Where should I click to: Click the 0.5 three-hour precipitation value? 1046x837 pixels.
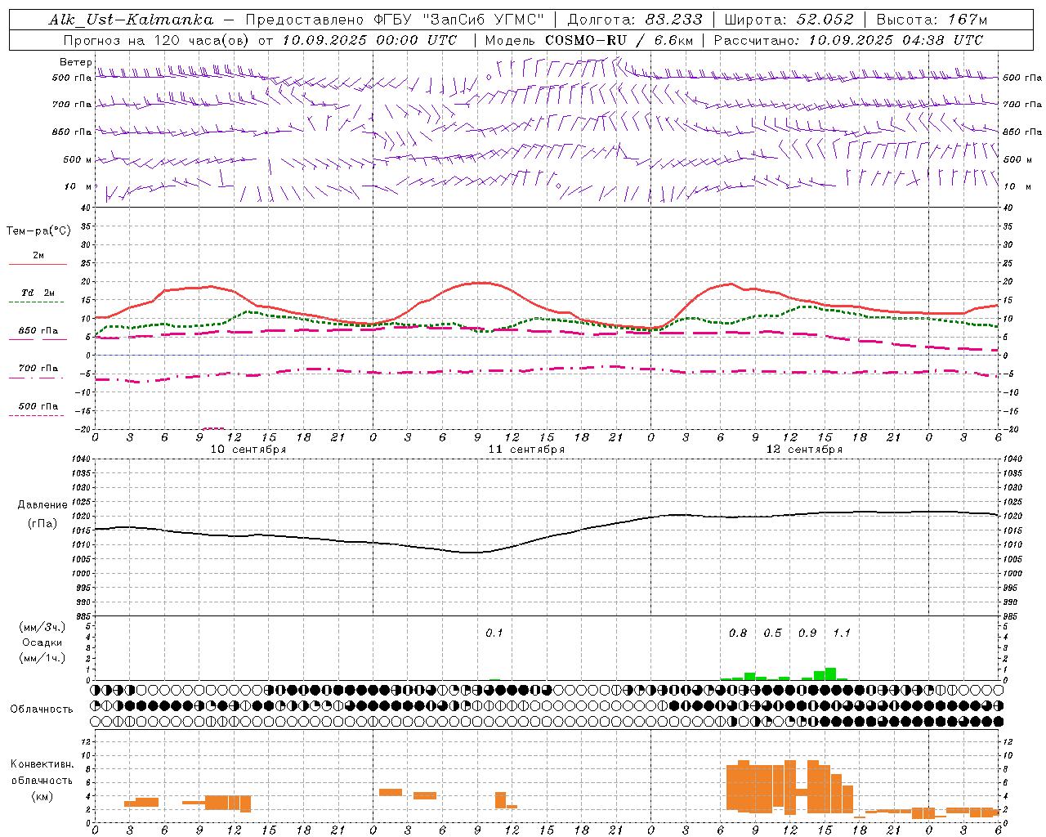pyautogui.click(x=772, y=633)
